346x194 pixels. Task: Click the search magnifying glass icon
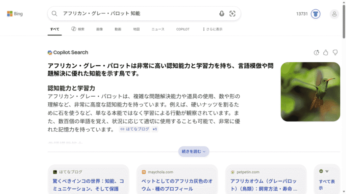tap(54, 13)
